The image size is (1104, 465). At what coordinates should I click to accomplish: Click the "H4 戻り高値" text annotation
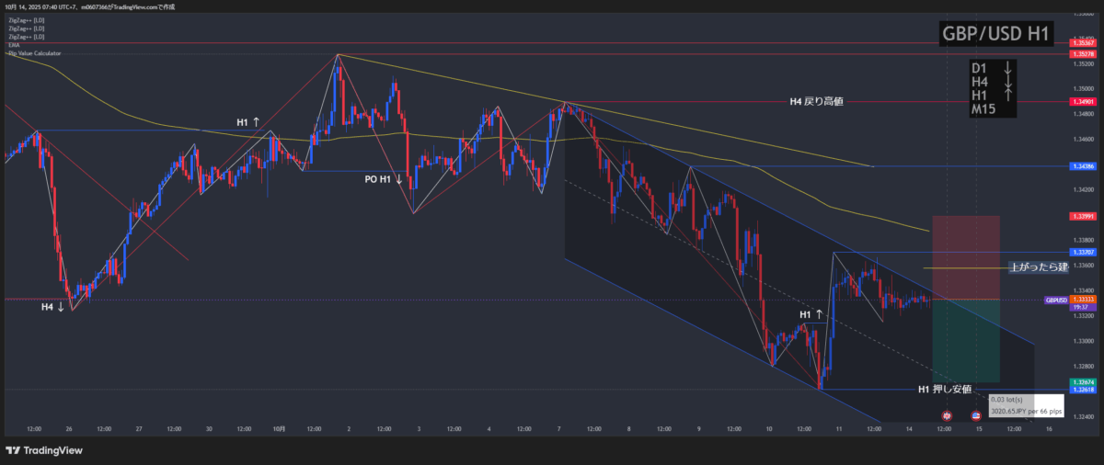[816, 102]
